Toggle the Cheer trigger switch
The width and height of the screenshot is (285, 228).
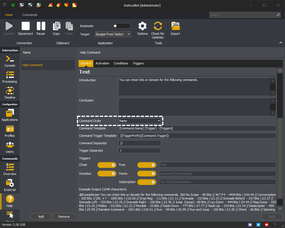click(x=107, y=165)
